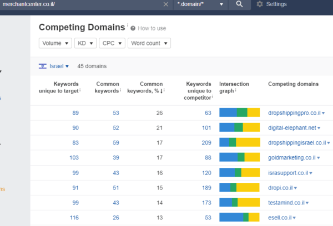Click Keywords unique to target column header
Screen dimensions: 333x226
click(59, 88)
